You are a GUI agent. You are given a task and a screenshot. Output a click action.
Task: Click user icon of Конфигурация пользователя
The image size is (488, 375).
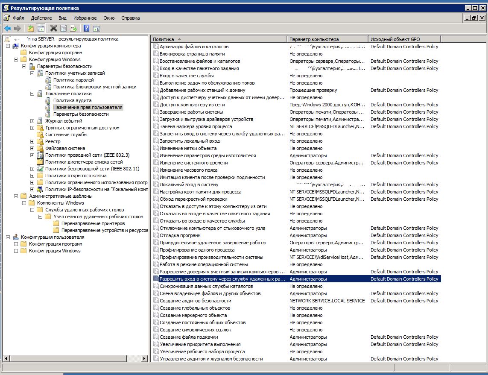pyautogui.click(x=15, y=237)
